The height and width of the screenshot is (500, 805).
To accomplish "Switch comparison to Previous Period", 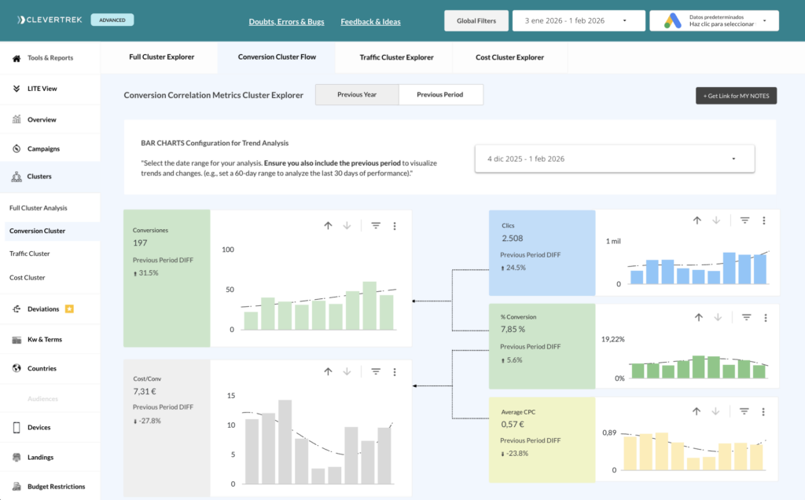I will point(440,95).
